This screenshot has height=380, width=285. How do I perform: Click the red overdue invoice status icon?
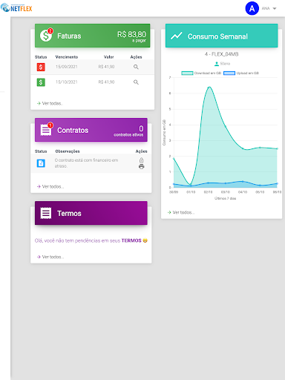pos(41,67)
